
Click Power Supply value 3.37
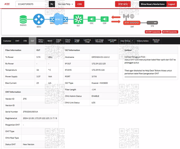(39, 76)
